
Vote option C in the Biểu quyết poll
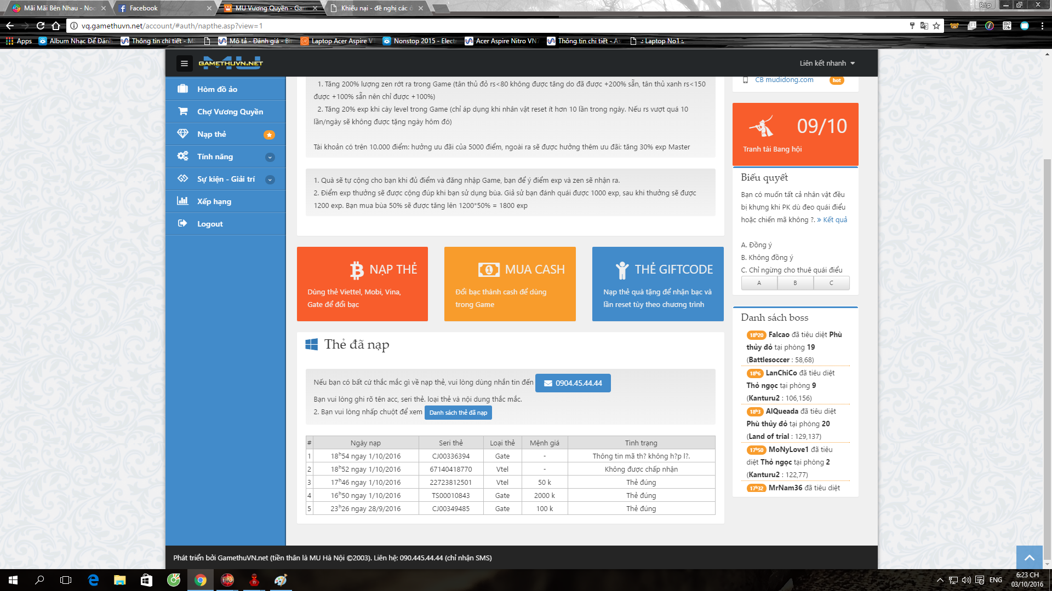pyautogui.click(x=831, y=283)
